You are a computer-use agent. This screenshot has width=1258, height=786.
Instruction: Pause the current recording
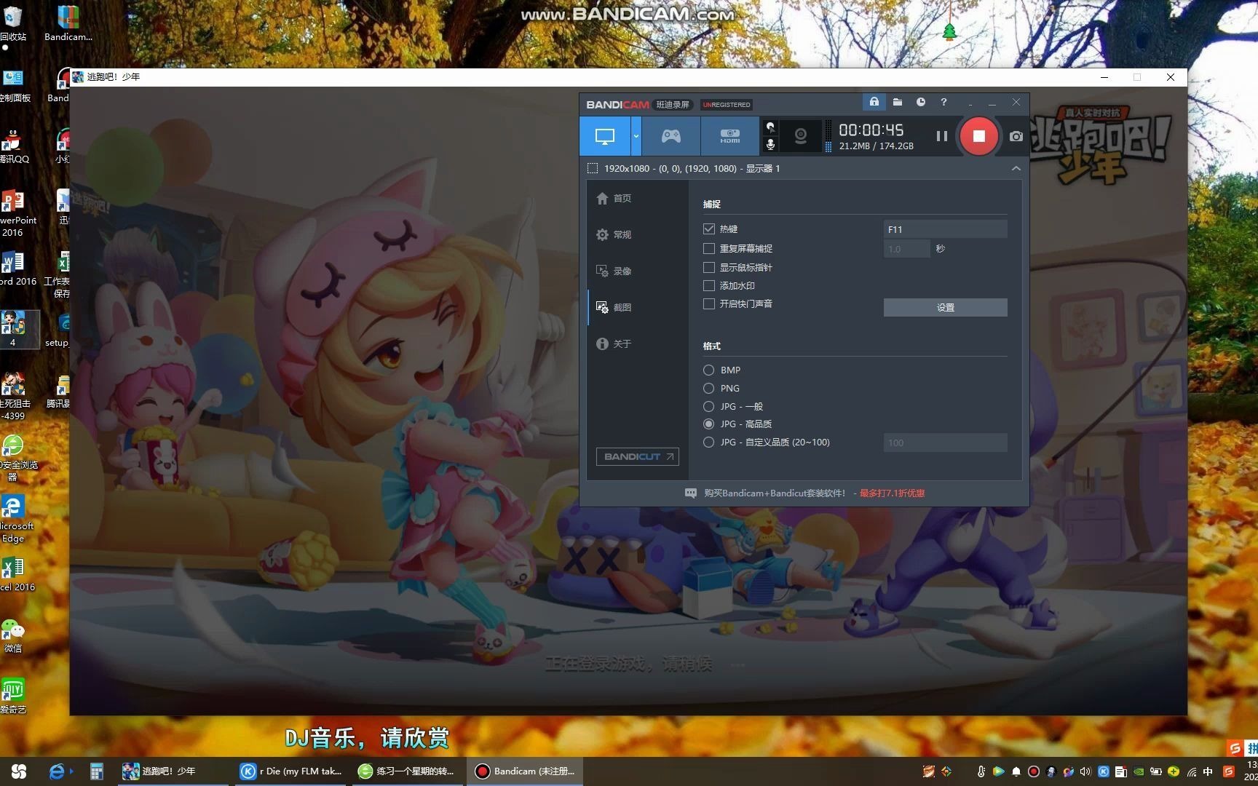941,136
